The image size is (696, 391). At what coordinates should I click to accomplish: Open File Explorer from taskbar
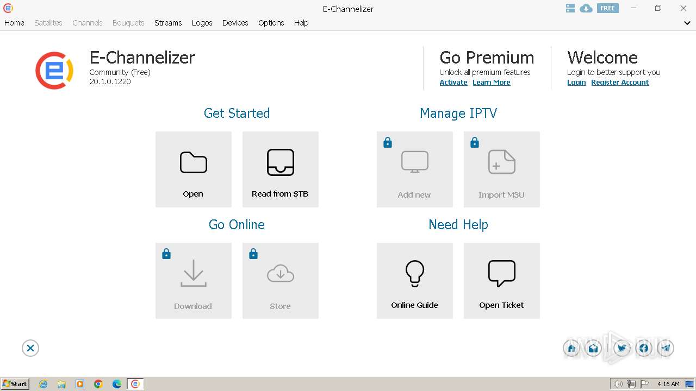pos(61,384)
